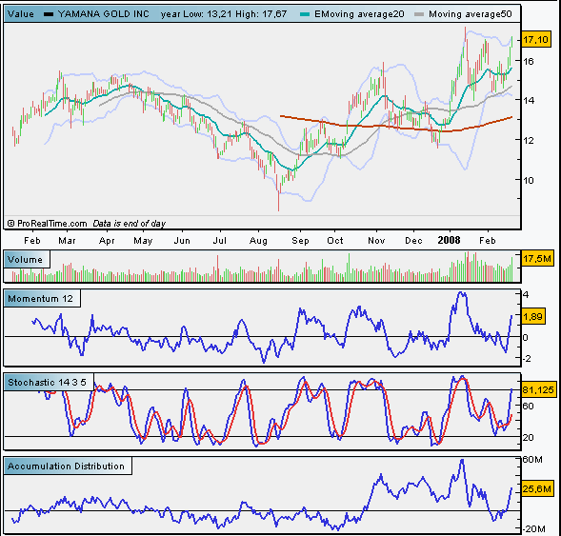Click the bold 2008 year axis label
Viewport: 561px width, 536px height.
point(449,240)
